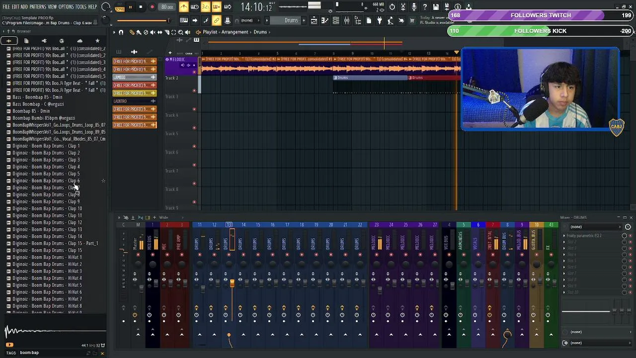Show browser cloud tab icon

point(79,41)
